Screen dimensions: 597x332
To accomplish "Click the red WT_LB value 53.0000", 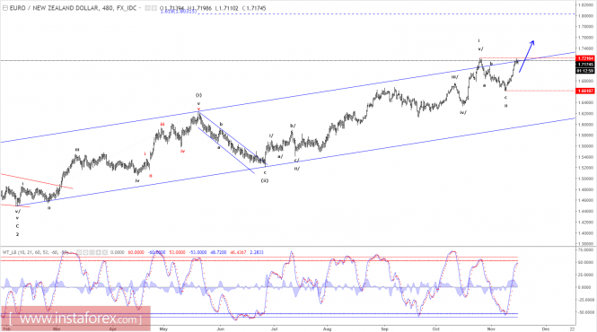I will [x=177, y=252].
